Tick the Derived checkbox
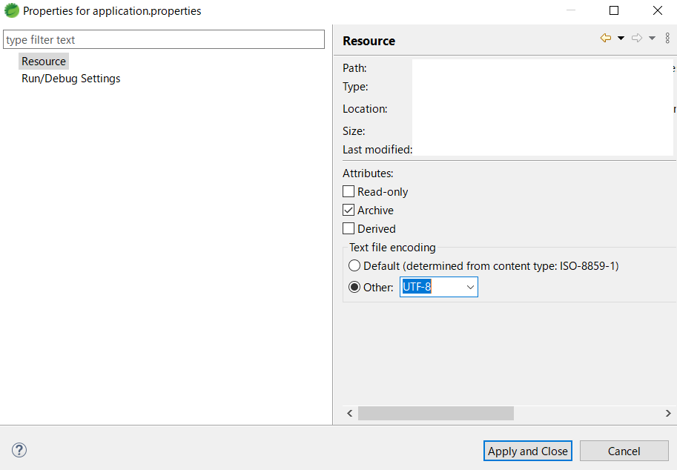 (349, 228)
